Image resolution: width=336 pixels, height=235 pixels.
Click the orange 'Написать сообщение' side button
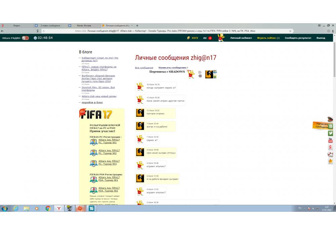click(x=321, y=126)
